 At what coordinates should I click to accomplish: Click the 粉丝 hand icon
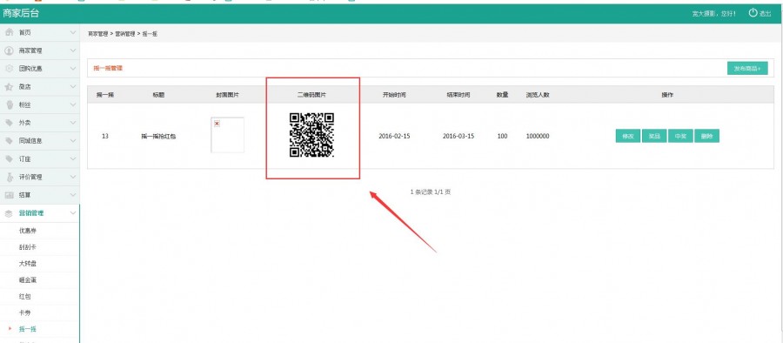point(9,104)
